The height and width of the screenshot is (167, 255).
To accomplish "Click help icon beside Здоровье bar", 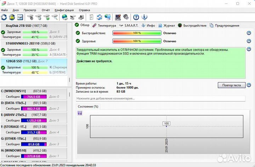I will tap(249, 41).
